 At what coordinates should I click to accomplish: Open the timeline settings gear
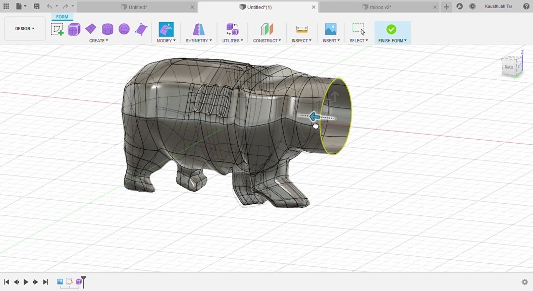[525, 282]
